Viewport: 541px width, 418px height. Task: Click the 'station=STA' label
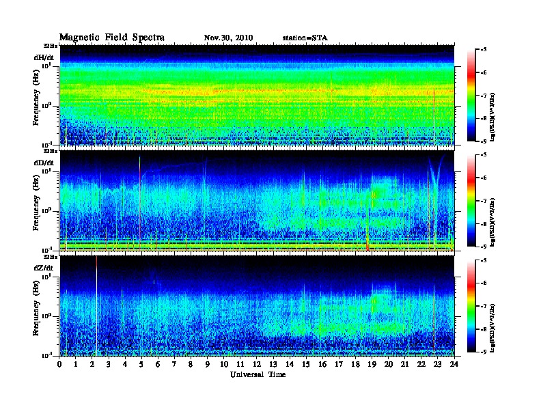pos(305,38)
